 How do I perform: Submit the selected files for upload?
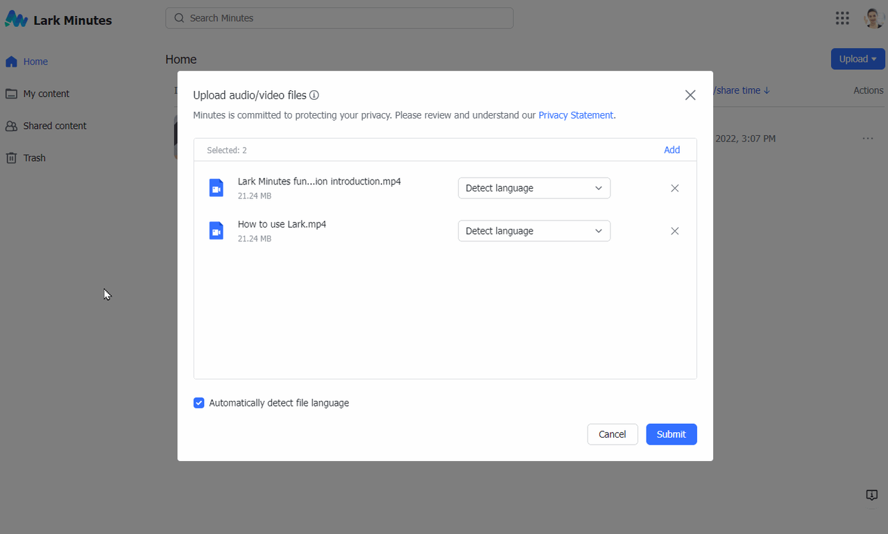pyautogui.click(x=671, y=434)
